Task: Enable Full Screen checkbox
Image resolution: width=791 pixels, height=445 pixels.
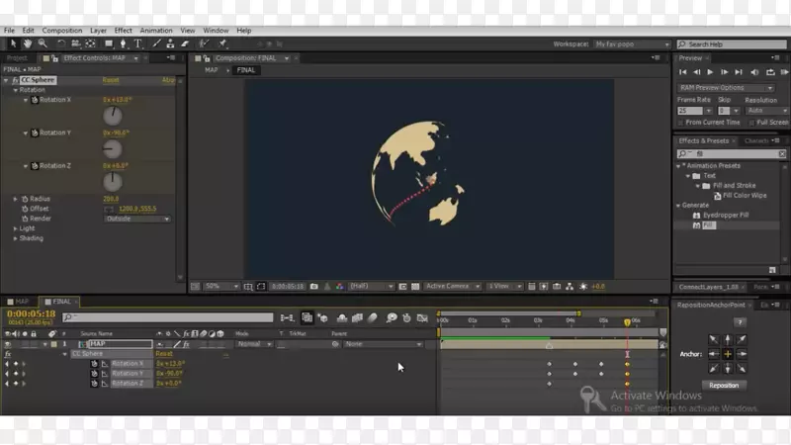Action: pyautogui.click(x=751, y=123)
